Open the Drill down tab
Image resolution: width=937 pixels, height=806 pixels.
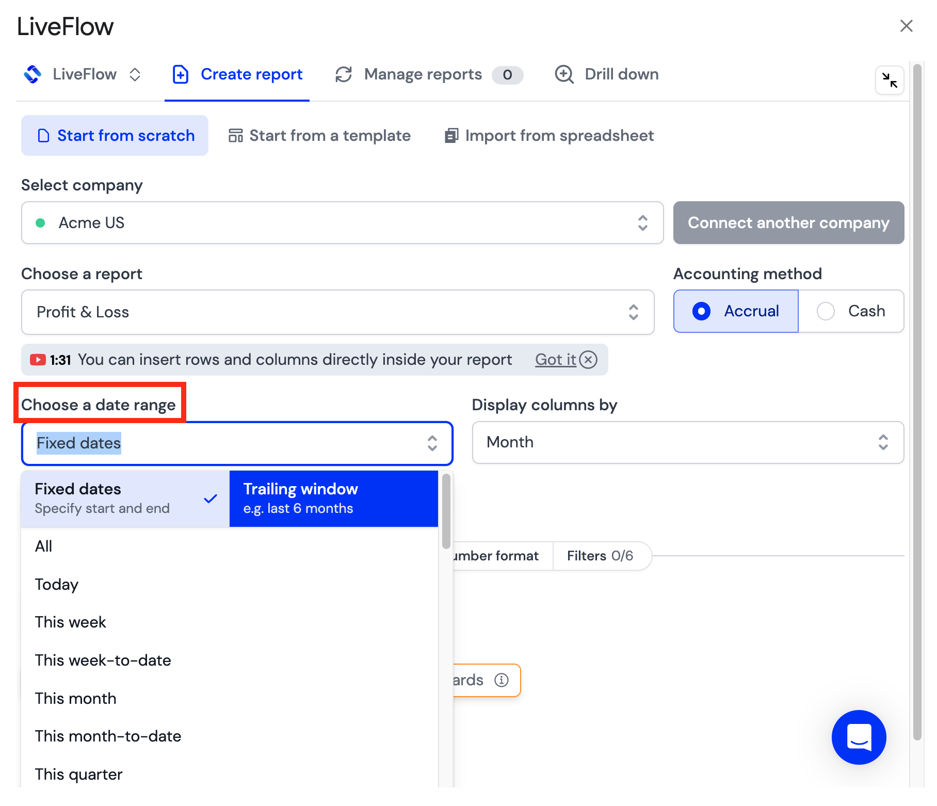point(607,74)
